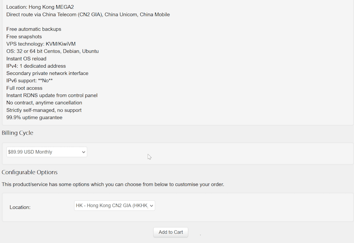Click the "Free automatic backups" line
The width and height of the screenshot is (354, 243).
[34, 29]
